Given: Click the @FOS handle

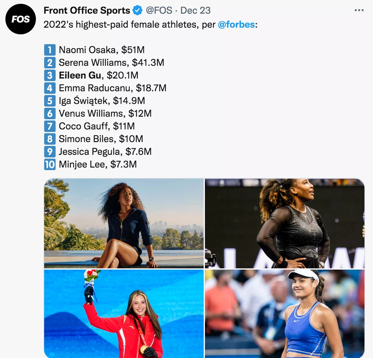Looking at the screenshot, I should tap(159, 10).
